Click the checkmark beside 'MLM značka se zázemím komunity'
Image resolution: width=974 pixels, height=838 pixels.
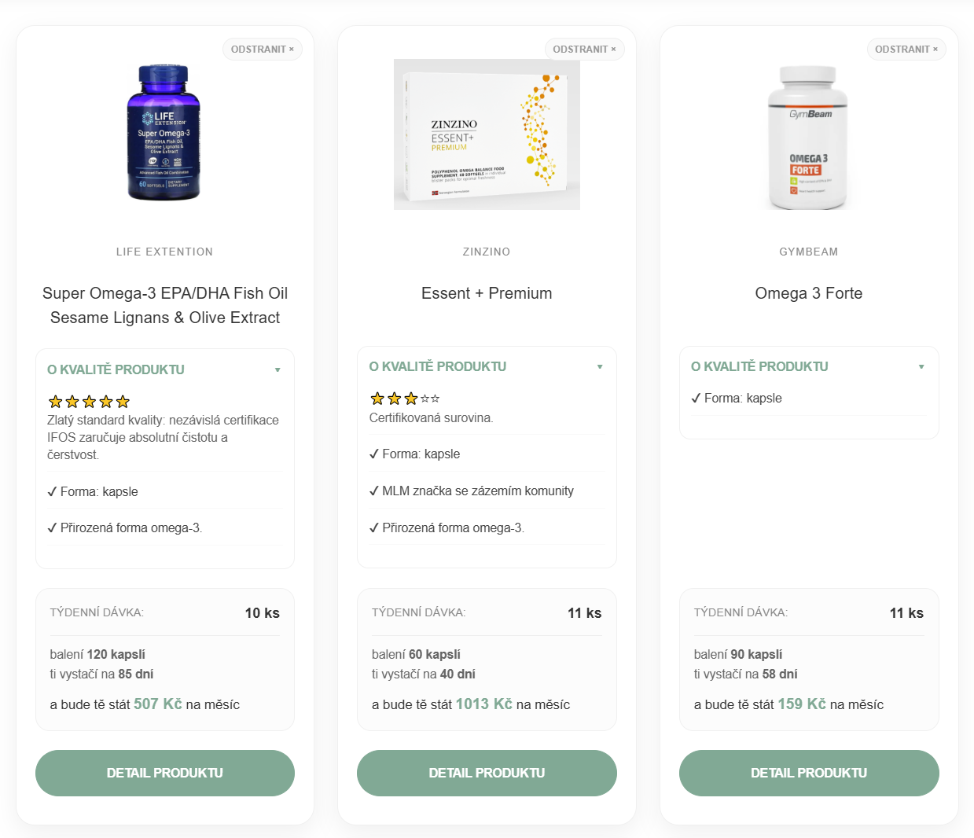(374, 490)
